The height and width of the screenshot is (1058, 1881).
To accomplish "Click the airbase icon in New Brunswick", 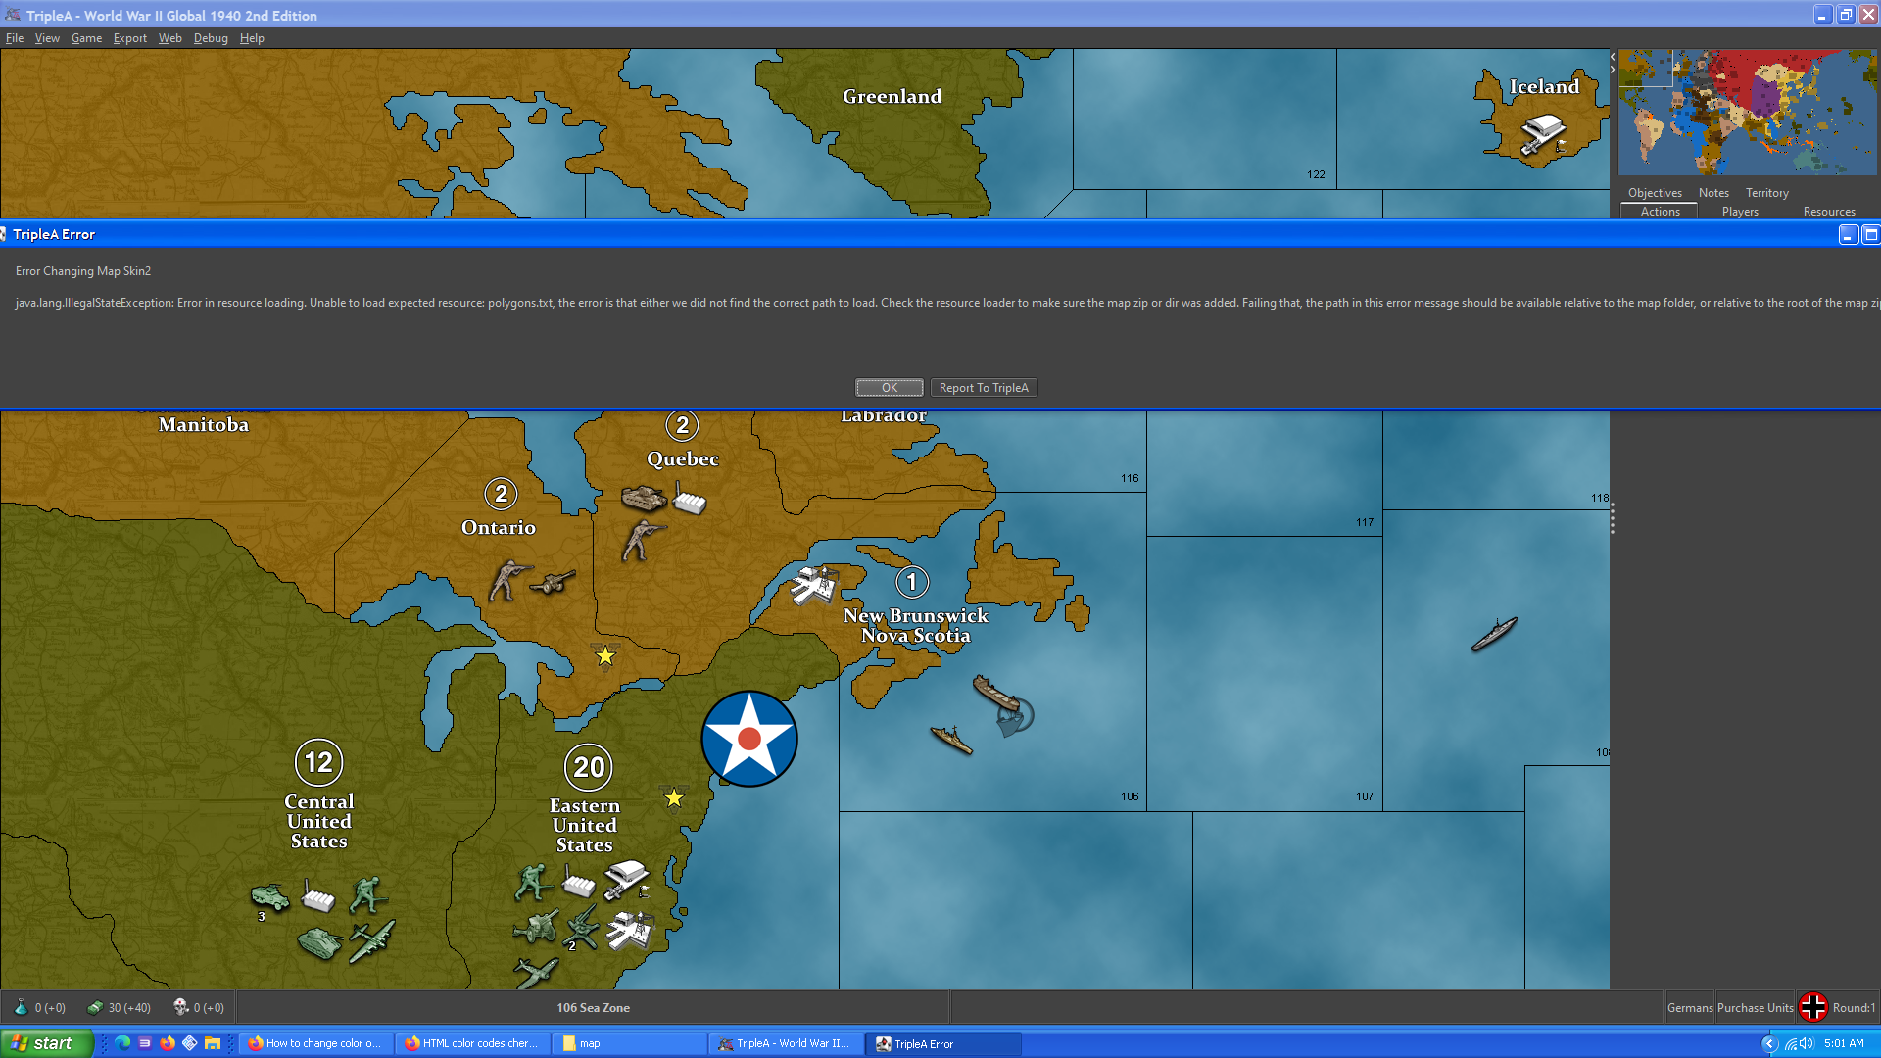I will coord(814,586).
